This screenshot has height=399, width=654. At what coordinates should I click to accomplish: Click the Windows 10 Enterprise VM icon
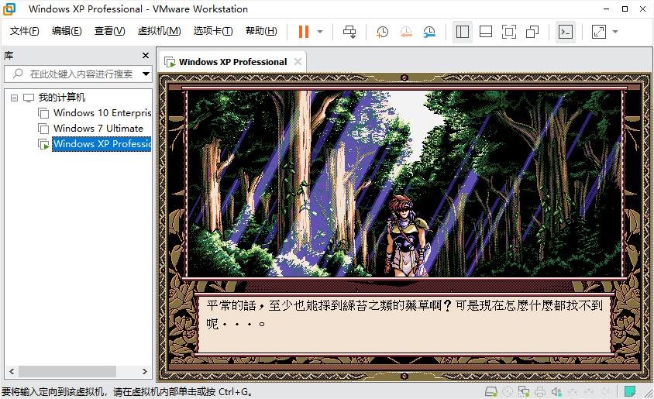coord(43,113)
